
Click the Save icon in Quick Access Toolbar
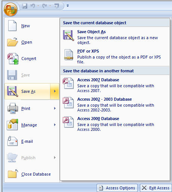click(25, 6)
